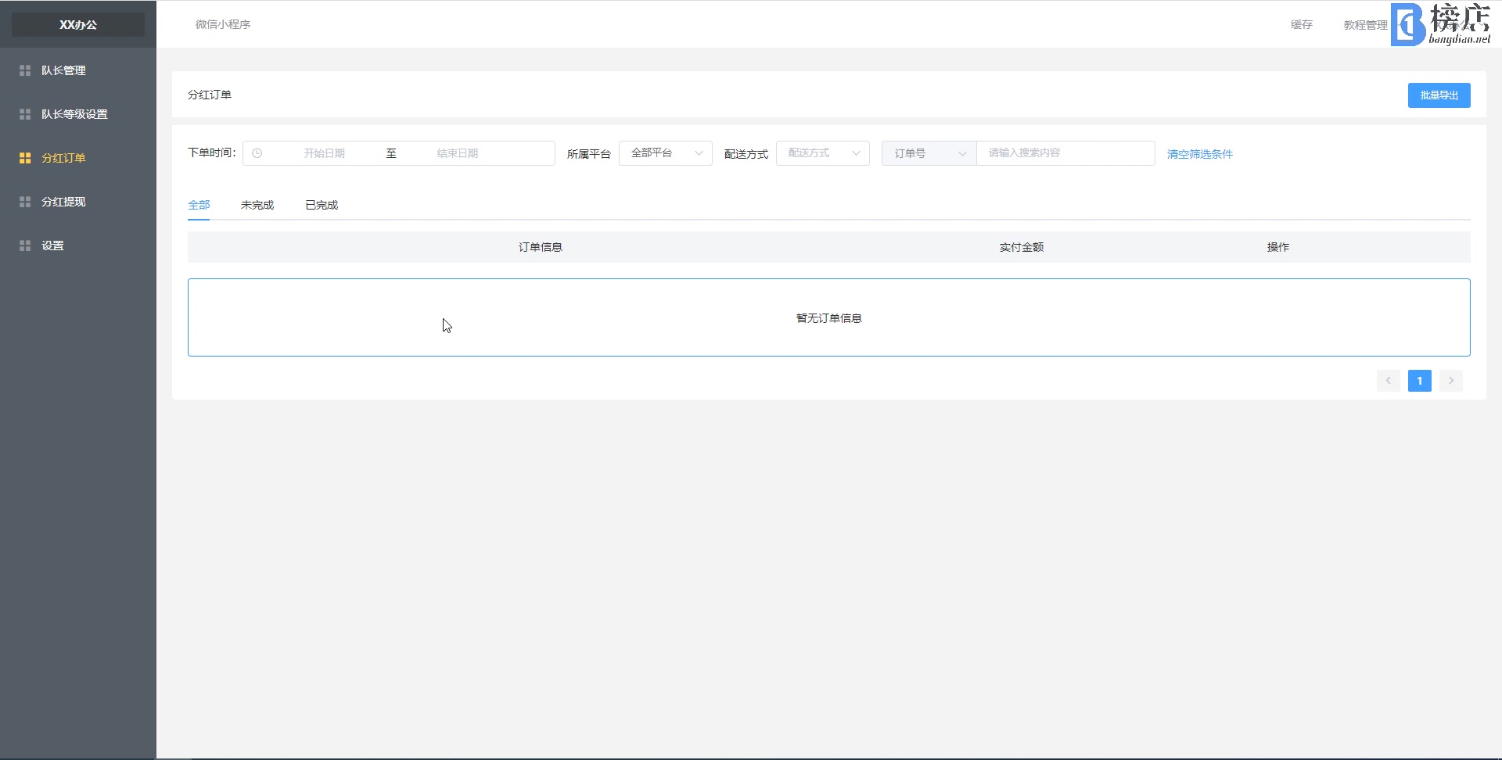Click the grid icon beside 设置

coord(25,246)
